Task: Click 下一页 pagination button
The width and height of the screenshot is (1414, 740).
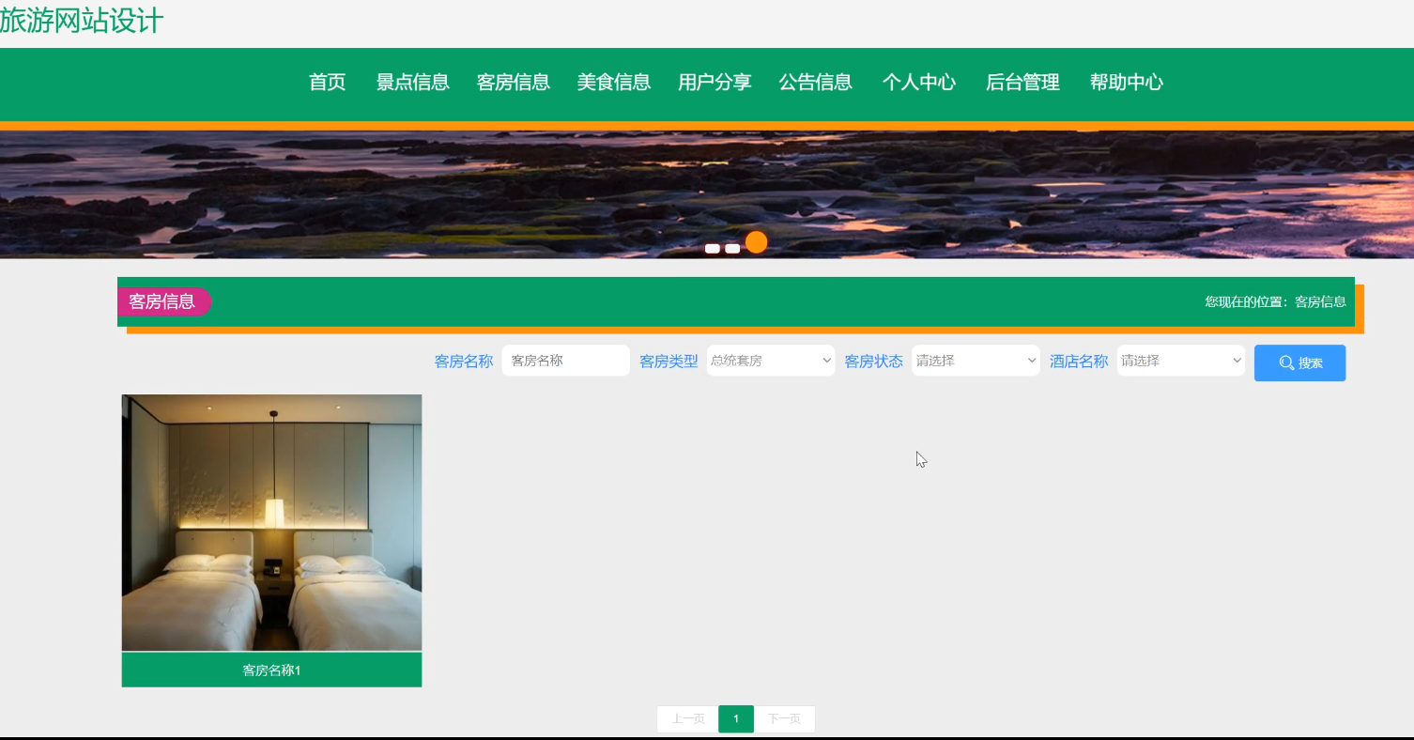Action: [x=784, y=719]
